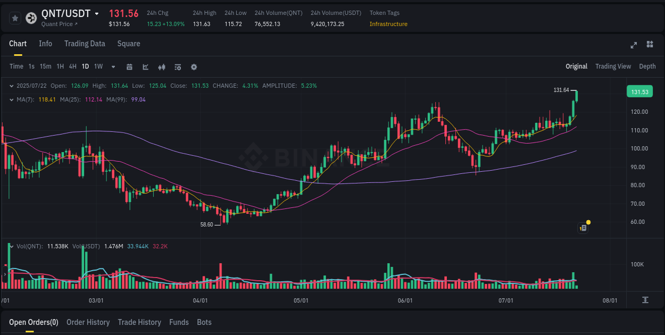Viewport: 665px width, 335px height.
Task: Click the 131.53 price label on the axis
Action: pos(639,91)
